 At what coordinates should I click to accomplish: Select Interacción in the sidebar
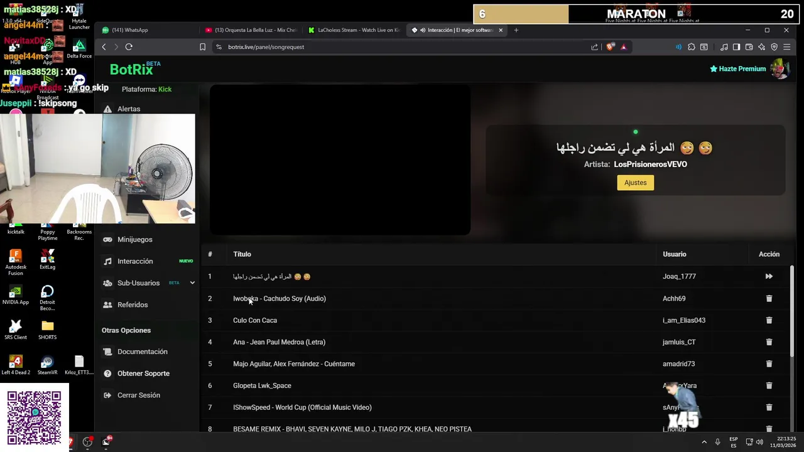point(135,261)
